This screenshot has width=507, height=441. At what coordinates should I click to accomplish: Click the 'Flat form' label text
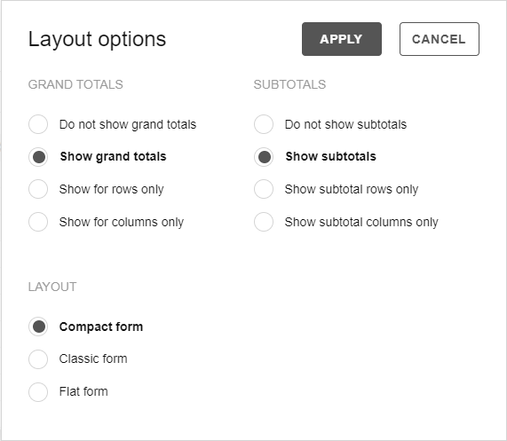coord(83,391)
